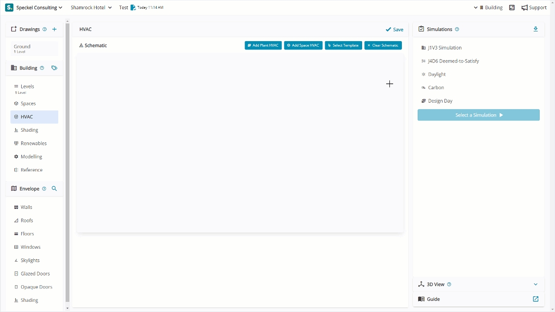This screenshot has height=312, width=555.
Task: Open the Windows envelope section
Action: [31, 247]
